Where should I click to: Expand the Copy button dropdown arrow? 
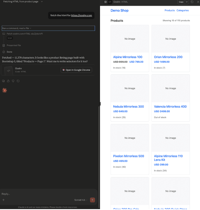(x=187, y=2)
